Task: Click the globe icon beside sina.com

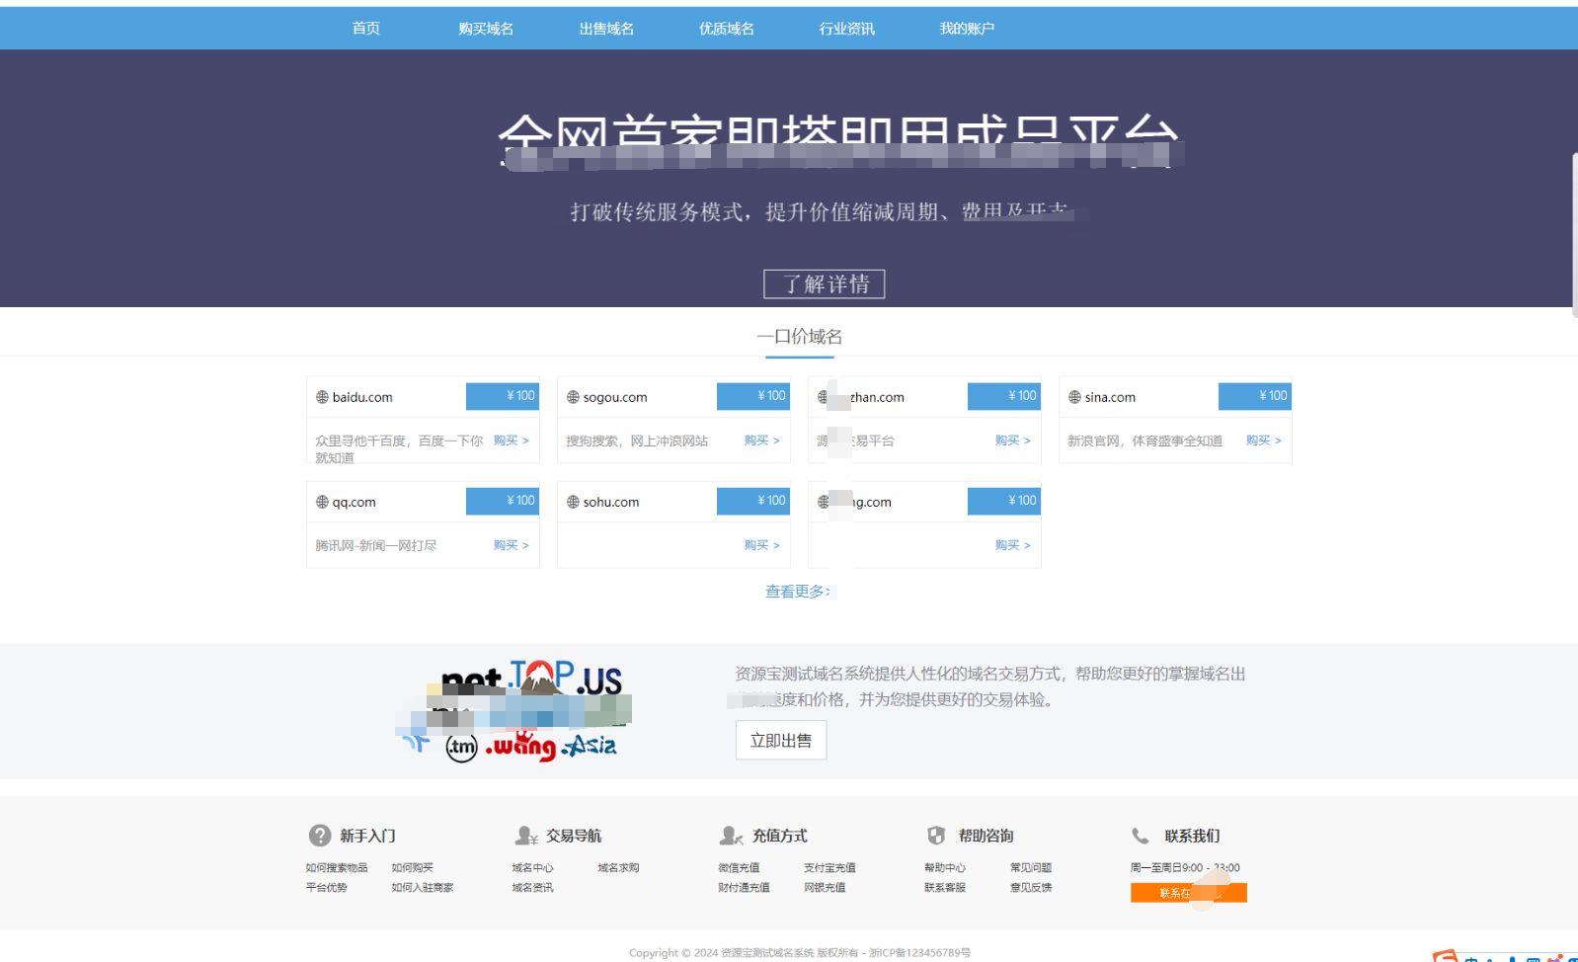Action: 1074,397
